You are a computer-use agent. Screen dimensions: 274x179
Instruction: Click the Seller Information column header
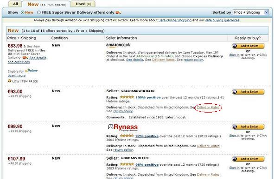[121, 38]
